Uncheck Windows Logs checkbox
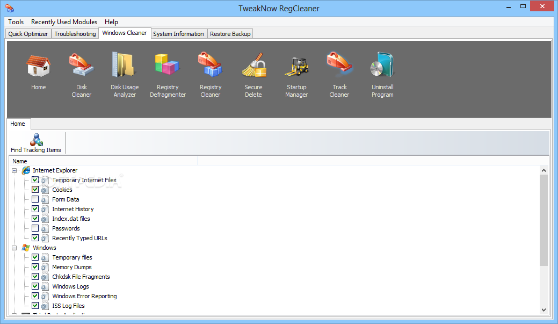Viewport: 558px width, 324px height. point(35,286)
